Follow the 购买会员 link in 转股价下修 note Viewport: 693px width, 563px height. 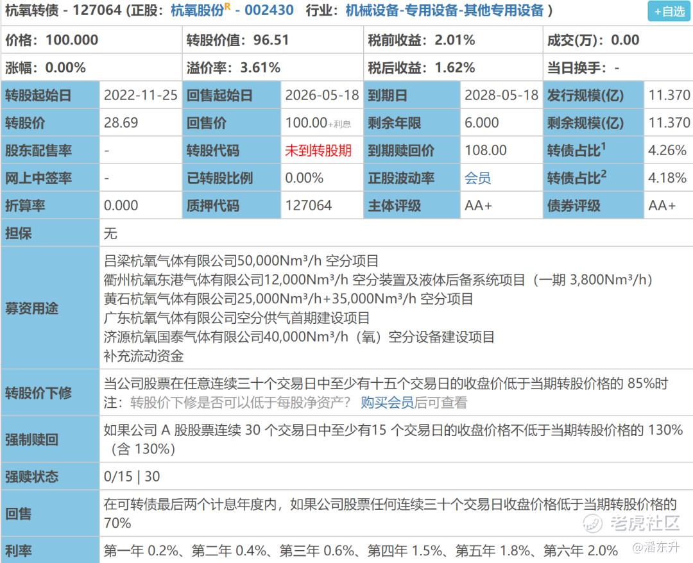click(387, 402)
